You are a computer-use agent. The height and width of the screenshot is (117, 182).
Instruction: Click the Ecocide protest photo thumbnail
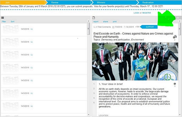pos(135,62)
